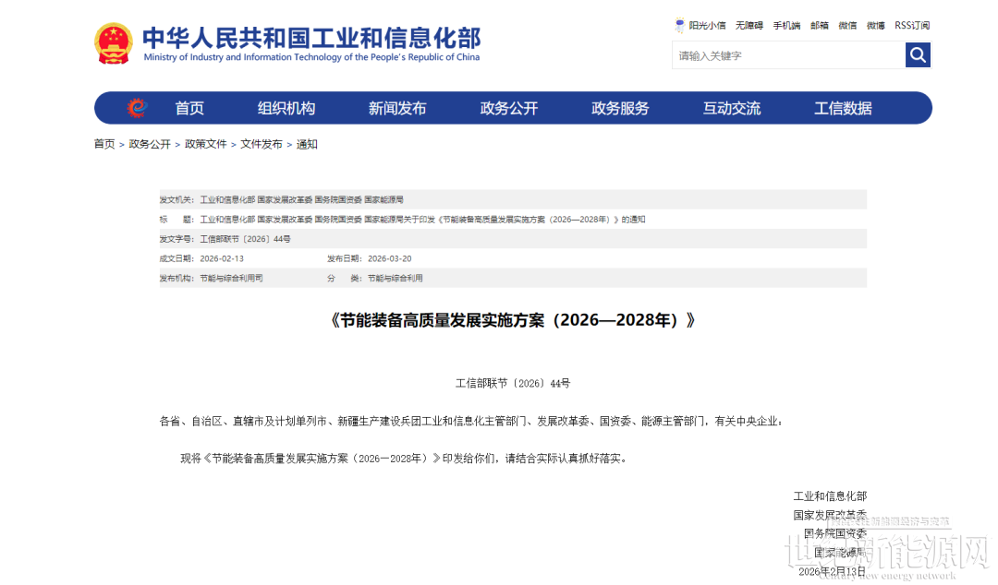Open the 阳光小信 robot assistant icon

click(680, 26)
